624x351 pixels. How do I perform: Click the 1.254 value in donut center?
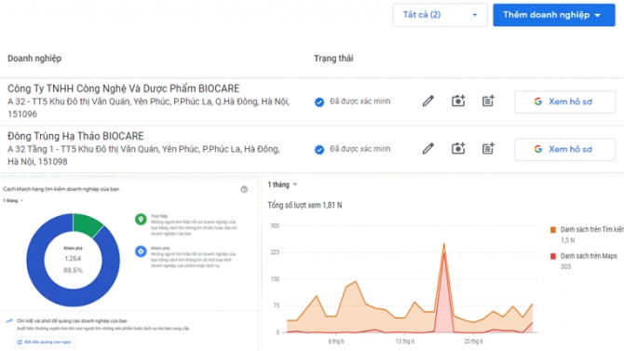click(x=73, y=259)
